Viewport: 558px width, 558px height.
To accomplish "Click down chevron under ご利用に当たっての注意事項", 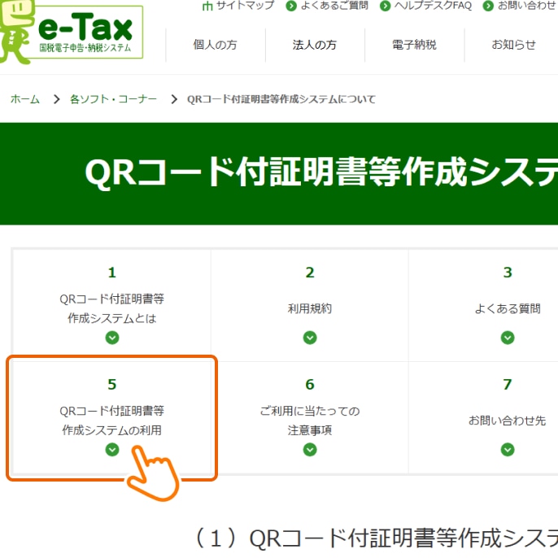I will tap(310, 450).
